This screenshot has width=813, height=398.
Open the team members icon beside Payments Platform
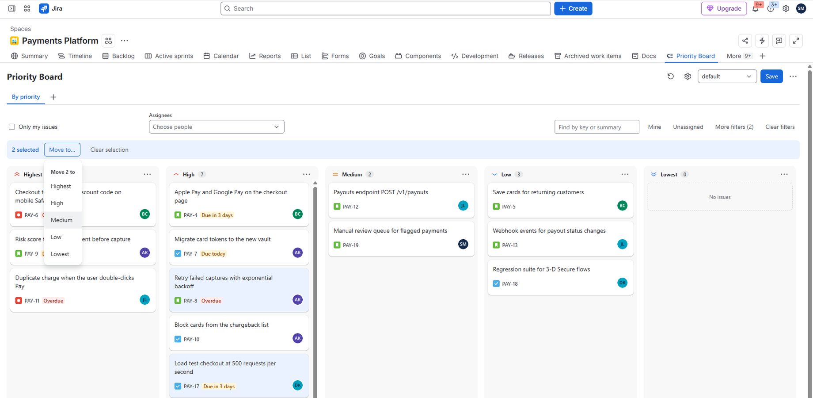[108, 41]
